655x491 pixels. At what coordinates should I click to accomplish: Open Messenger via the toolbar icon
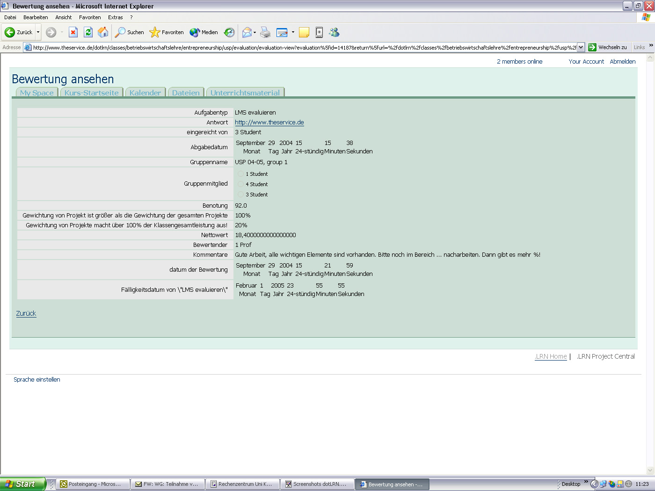point(334,32)
